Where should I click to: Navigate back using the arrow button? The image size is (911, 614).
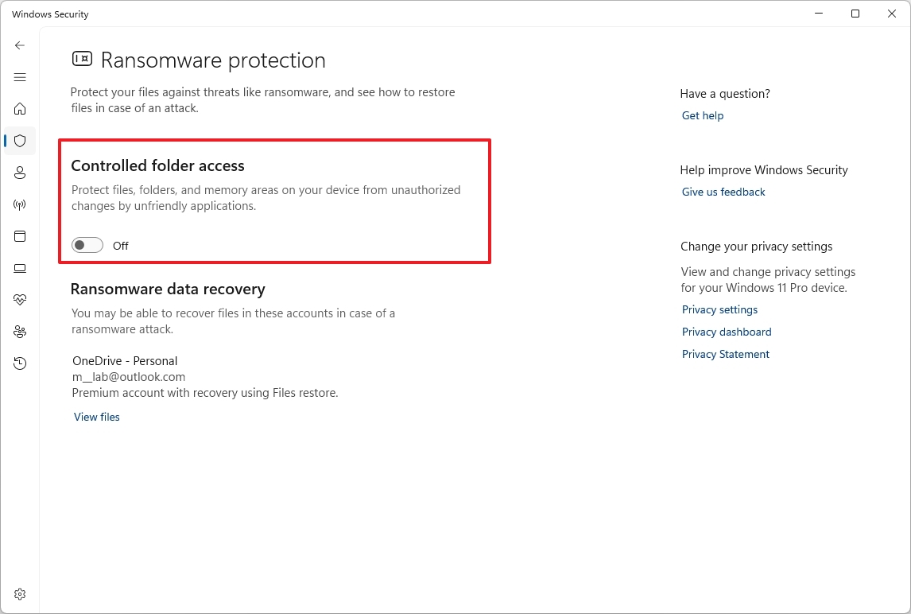20,45
